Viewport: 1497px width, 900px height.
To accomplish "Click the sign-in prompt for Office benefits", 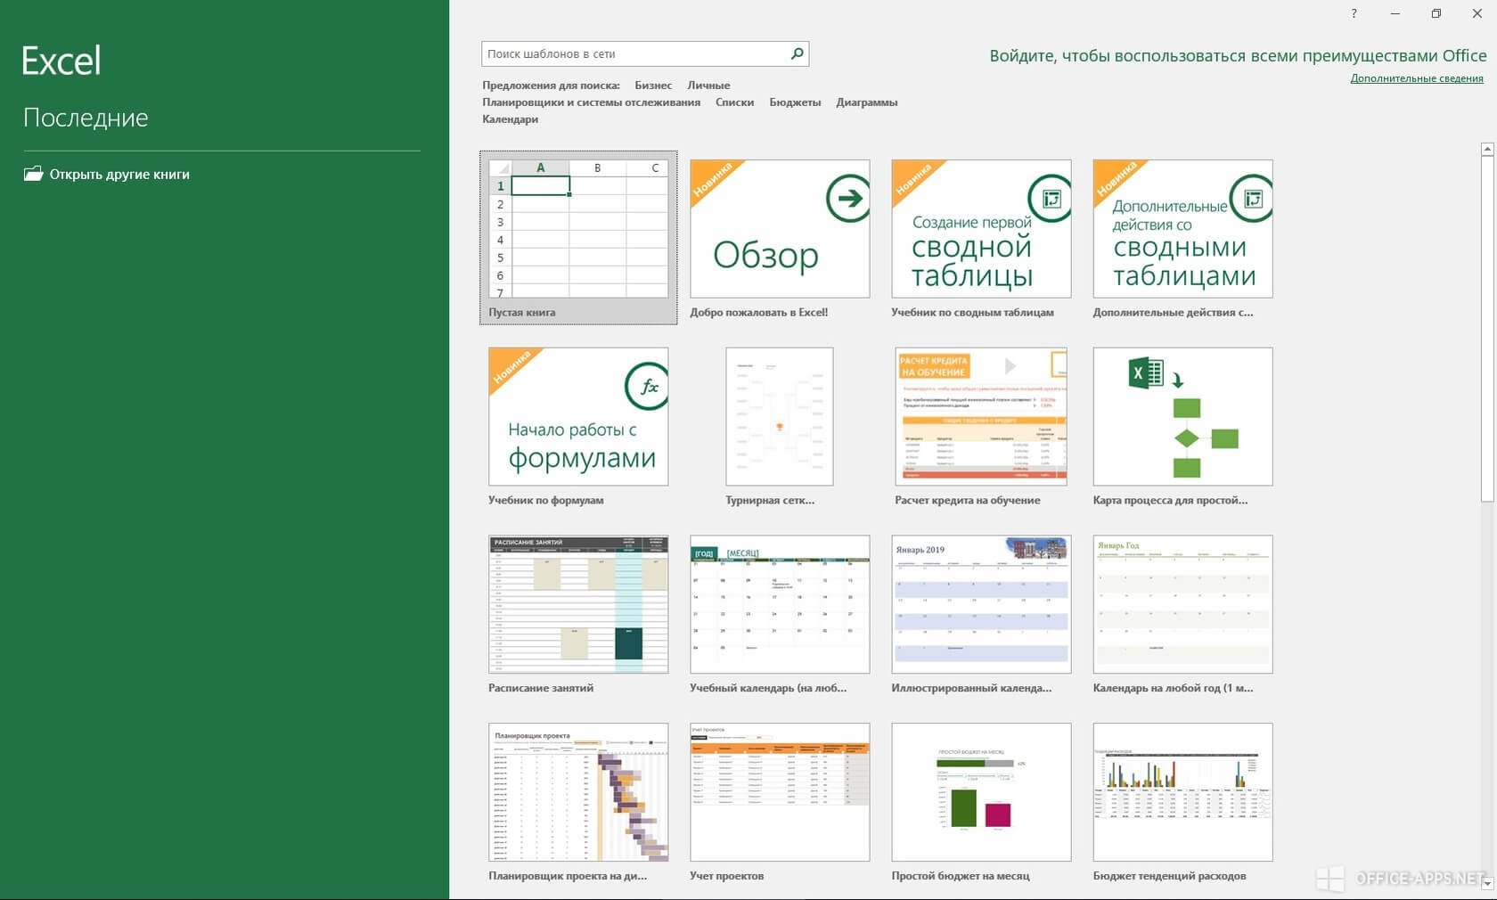I will click(x=1238, y=55).
